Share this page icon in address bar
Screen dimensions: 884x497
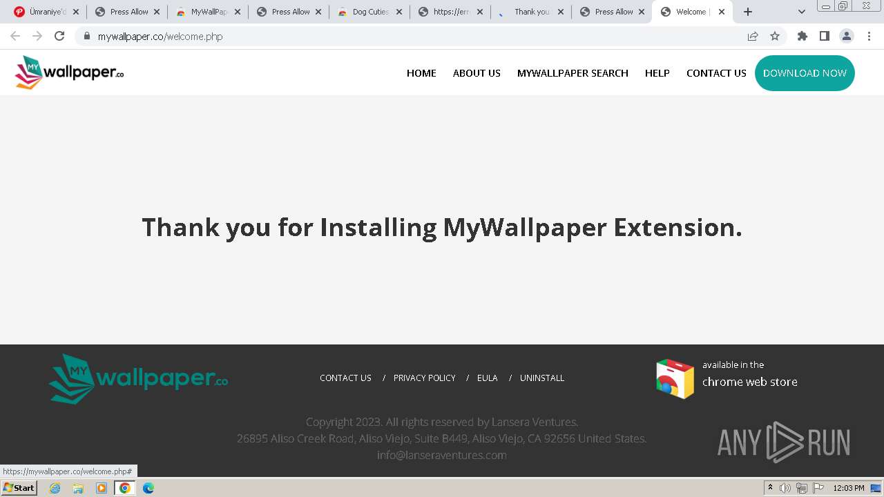753,36
